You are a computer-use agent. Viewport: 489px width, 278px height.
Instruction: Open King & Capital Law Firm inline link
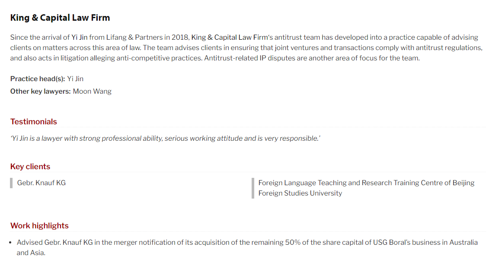pyautogui.click(x=230, y=38)
